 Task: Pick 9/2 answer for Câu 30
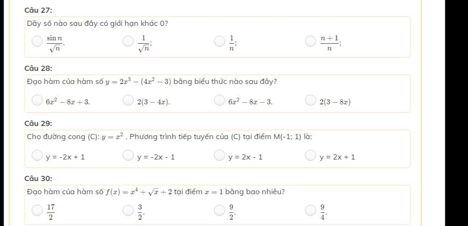(x=220, y=211)
